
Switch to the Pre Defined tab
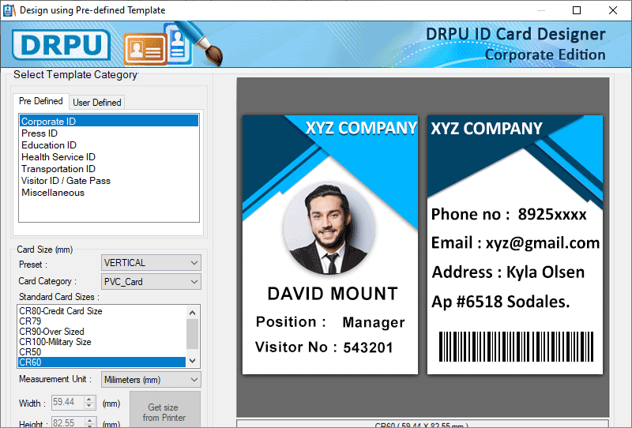point(41,101)
